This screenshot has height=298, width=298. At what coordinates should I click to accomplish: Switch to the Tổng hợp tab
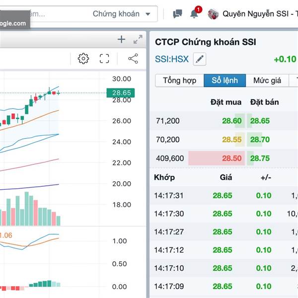point(179,80)
